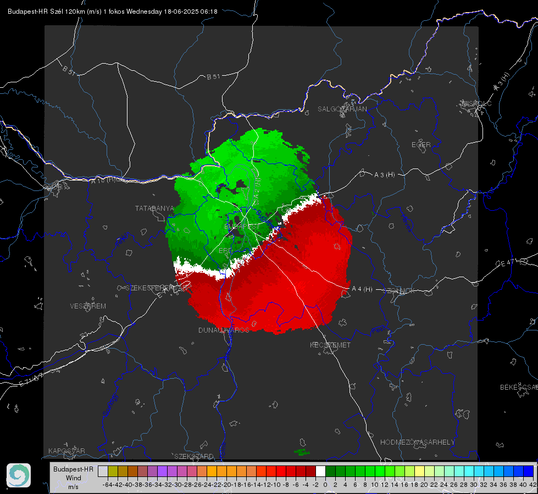Pick the dark green swatch between 0 and 2

(330, 471)
